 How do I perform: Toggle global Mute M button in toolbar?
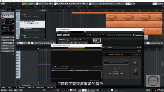tap(23, 4)
